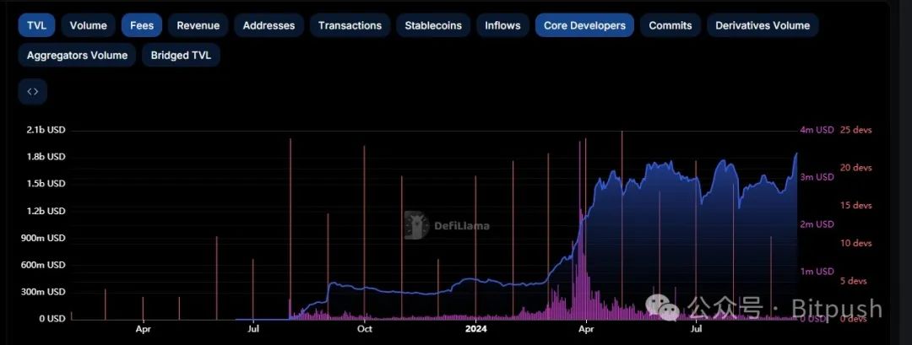Viewport: 912px width, 345px height.
Task: Turn on the Commits metric
Action: (670, 25)
